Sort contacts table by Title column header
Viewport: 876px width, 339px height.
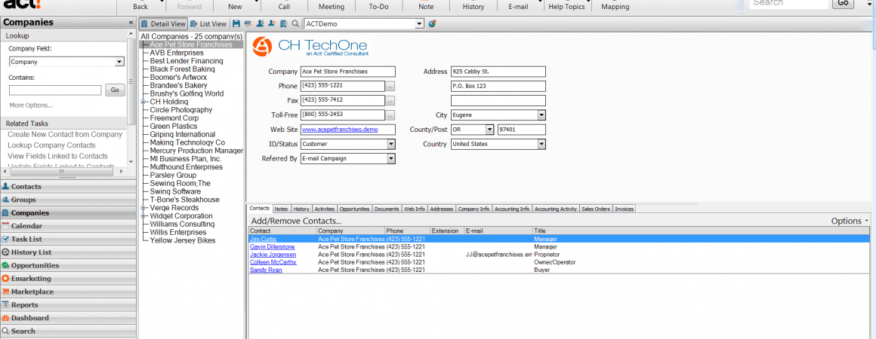pyautogui.click(x=701, y=231)
